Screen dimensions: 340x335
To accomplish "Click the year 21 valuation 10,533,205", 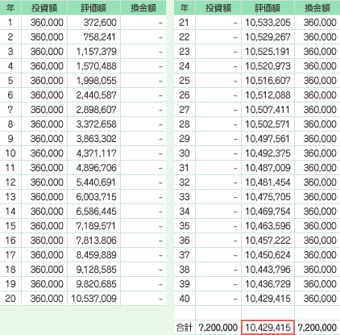I will tap(267, 23).
